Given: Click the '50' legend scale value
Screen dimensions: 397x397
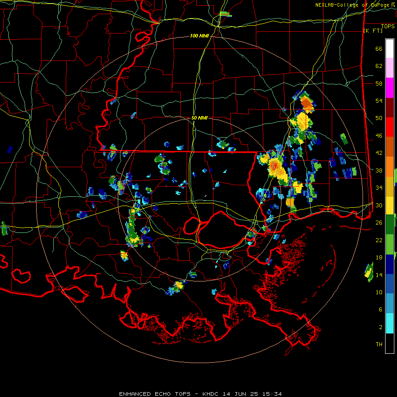Looking at the screenshot, I should pos(379,118).
